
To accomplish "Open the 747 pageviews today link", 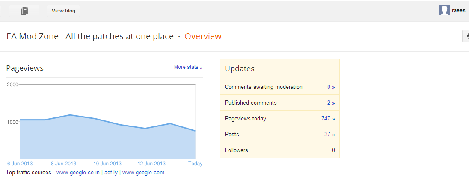I will (328, 119).
